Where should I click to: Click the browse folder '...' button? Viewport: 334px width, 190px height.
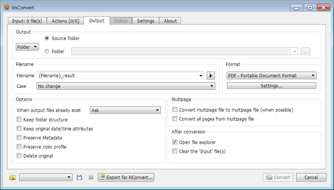coord(305,51)
